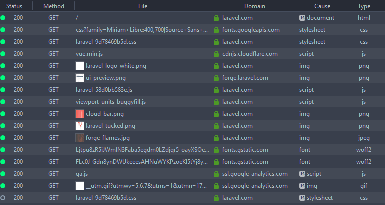The image size is (385, 205).
Task: Select the vue.min.js request
Action: [x=89, y=54]
